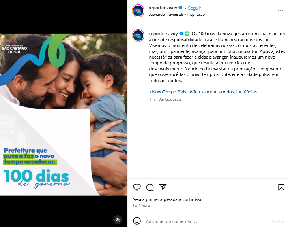Share post using paper plane icon
288x227 pixels.
[163, 187]
